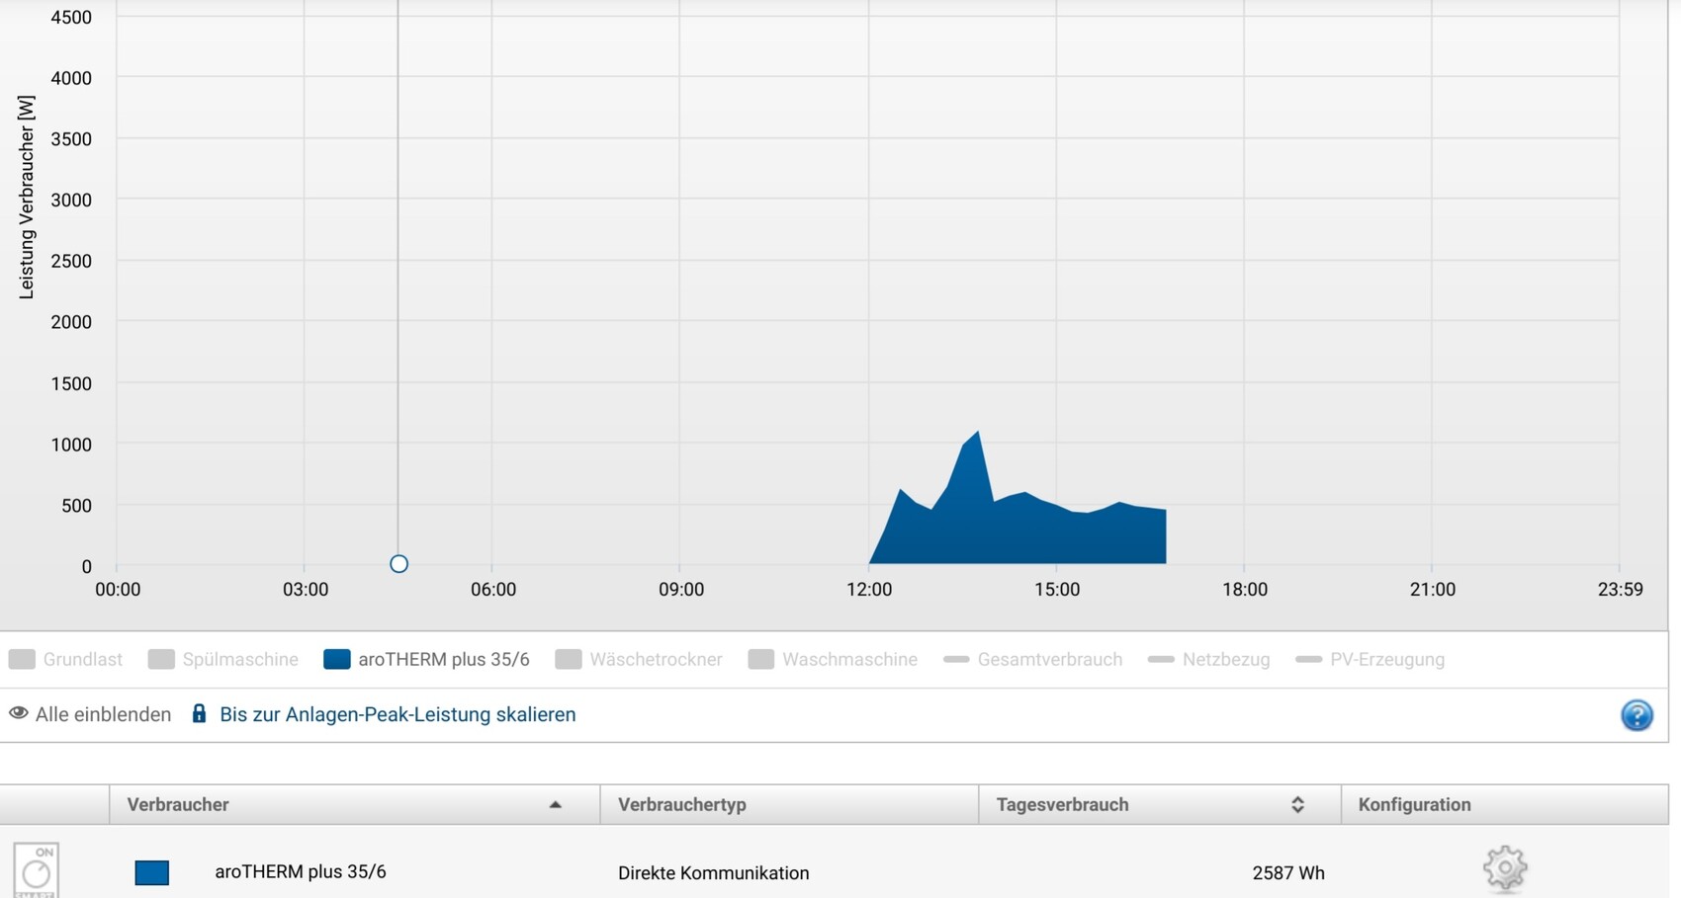The image size is (1681, 898).
Task: Open the help question mark icon
Action: click(x=1637, y=715)
